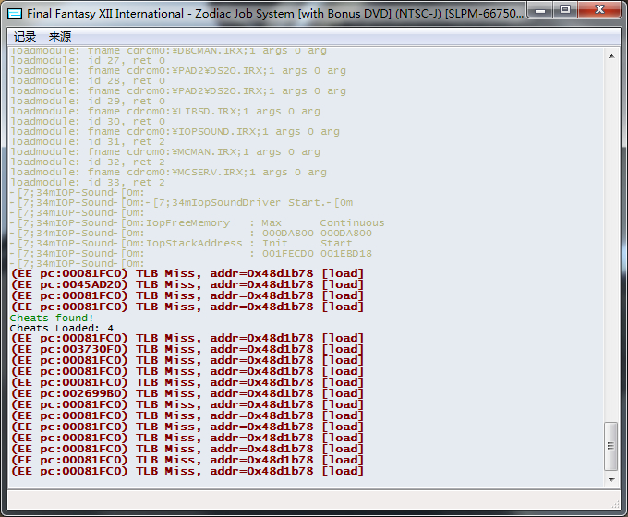
Task: Click the '001FECD0 001EBD18' log line
Action: coord(191,254)
